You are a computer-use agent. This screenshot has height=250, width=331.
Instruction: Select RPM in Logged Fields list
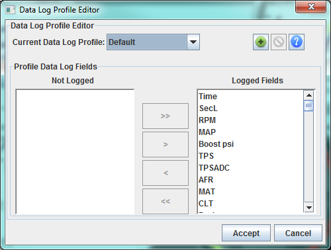tap(251, 120)
